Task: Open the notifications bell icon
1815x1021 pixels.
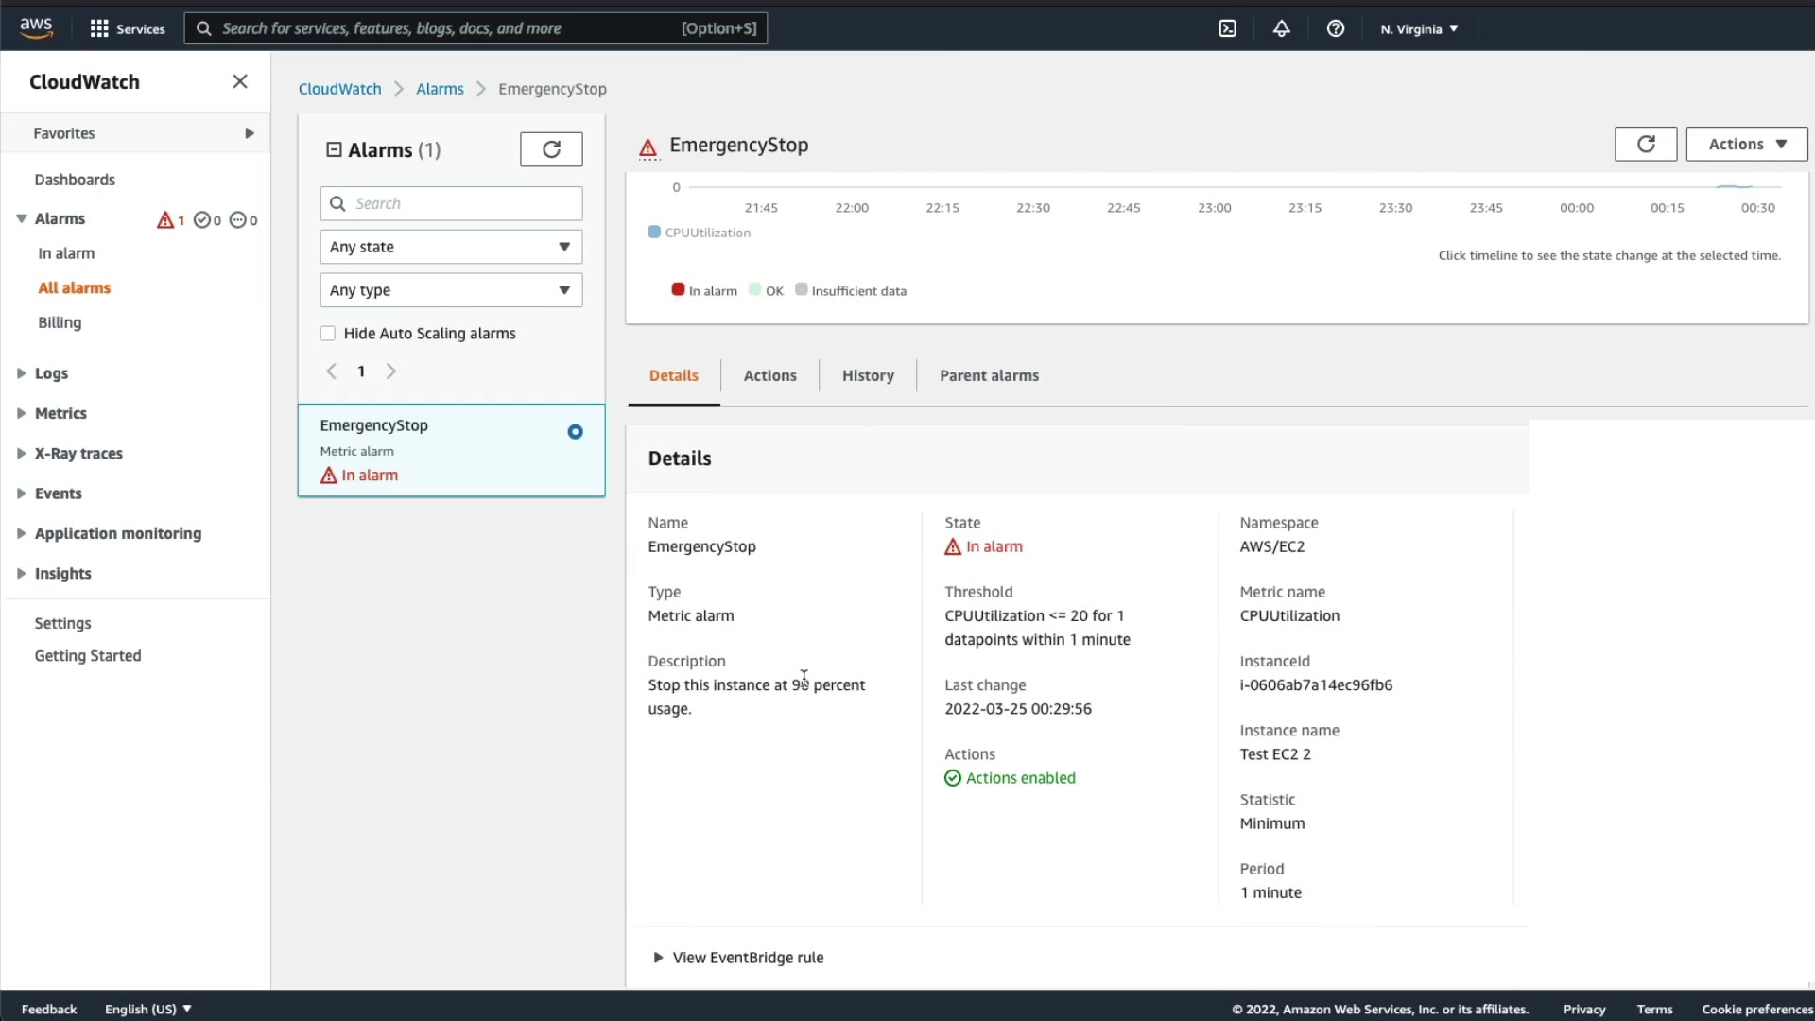Action: 1281,28
